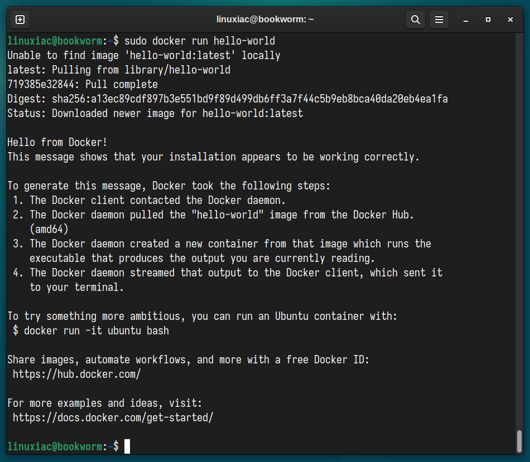Click the https://docs.docker.com/get-started/ URL

(113, 418)
